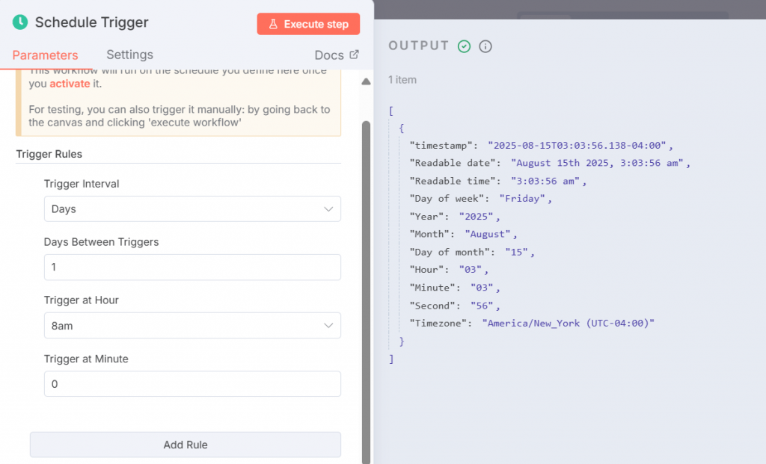Click the scrollbar up arrow
766x464 pixels.
[x=366, y=82]
